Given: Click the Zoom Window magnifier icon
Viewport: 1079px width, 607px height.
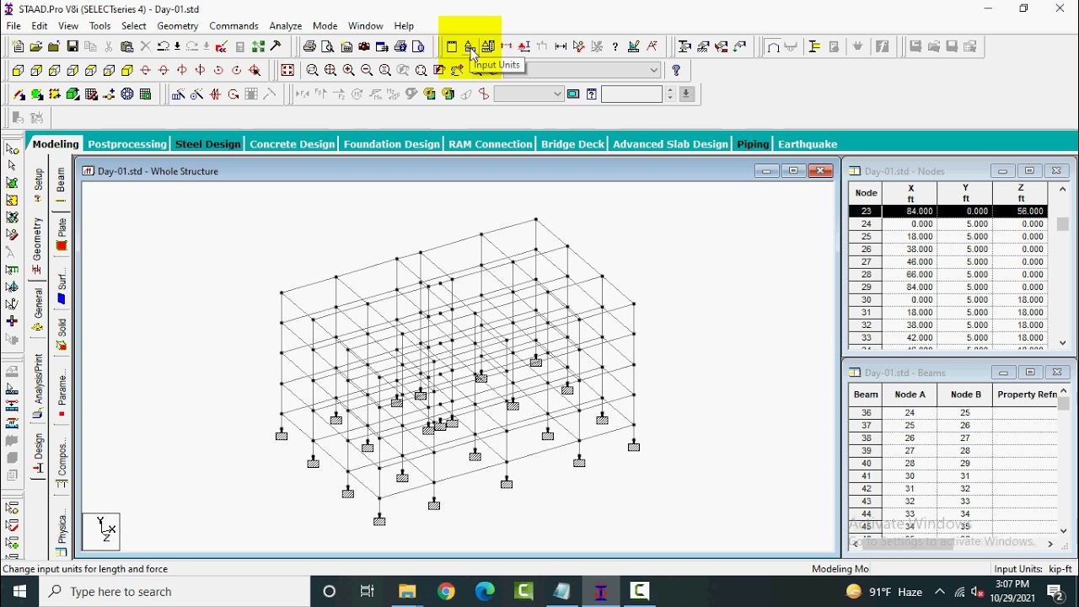Looking at the screenshot, I should 312,71.
